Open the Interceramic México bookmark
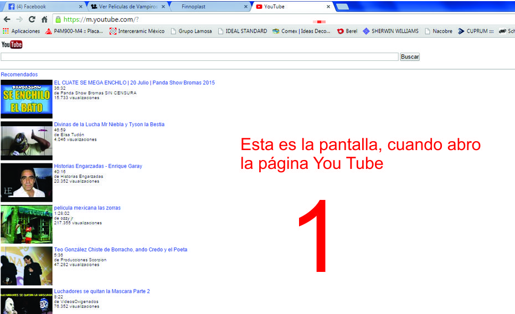The width and height of the screenshot is (515, 314). 137,31
